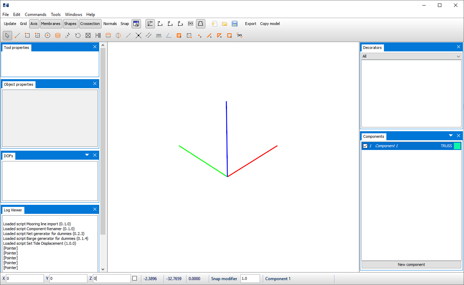464x285 pixels.
Task: Click the New component button
Action: point(411,265)
